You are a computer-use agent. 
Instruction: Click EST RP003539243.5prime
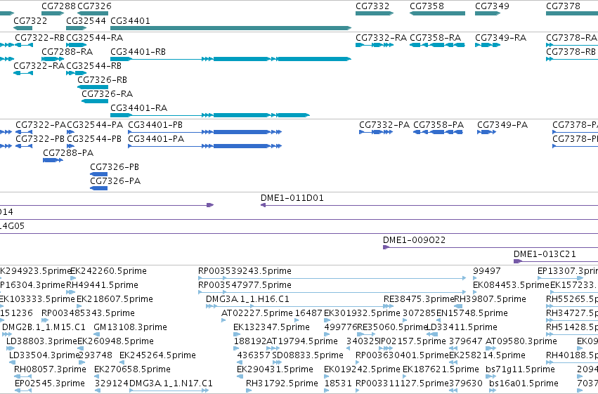coord(332,278)
